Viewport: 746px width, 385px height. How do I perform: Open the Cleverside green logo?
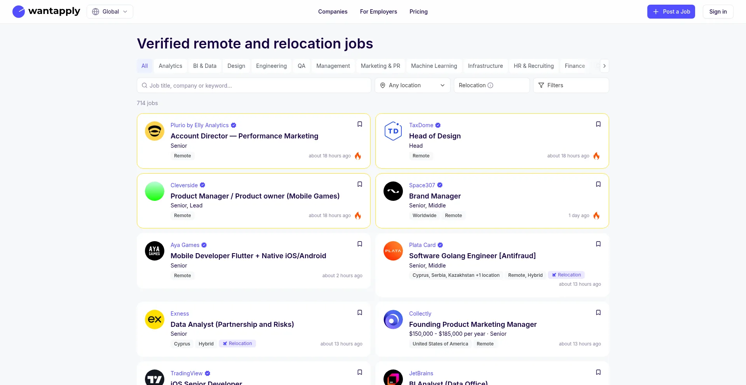[x=155, y=191]
